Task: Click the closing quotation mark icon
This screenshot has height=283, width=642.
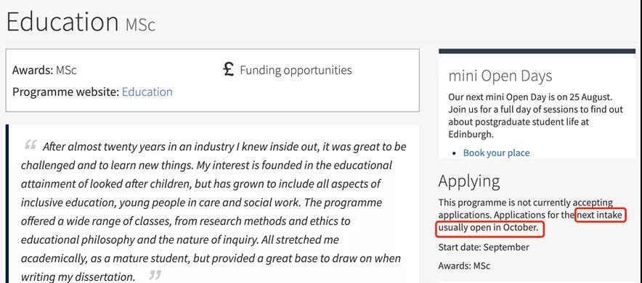Action: [155, 275]
